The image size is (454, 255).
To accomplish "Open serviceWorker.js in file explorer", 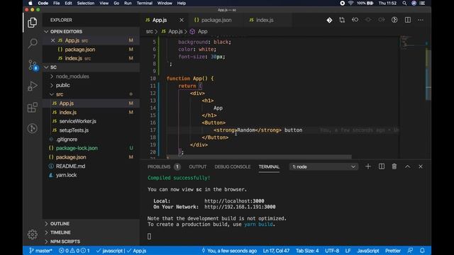I will point(77,121).
